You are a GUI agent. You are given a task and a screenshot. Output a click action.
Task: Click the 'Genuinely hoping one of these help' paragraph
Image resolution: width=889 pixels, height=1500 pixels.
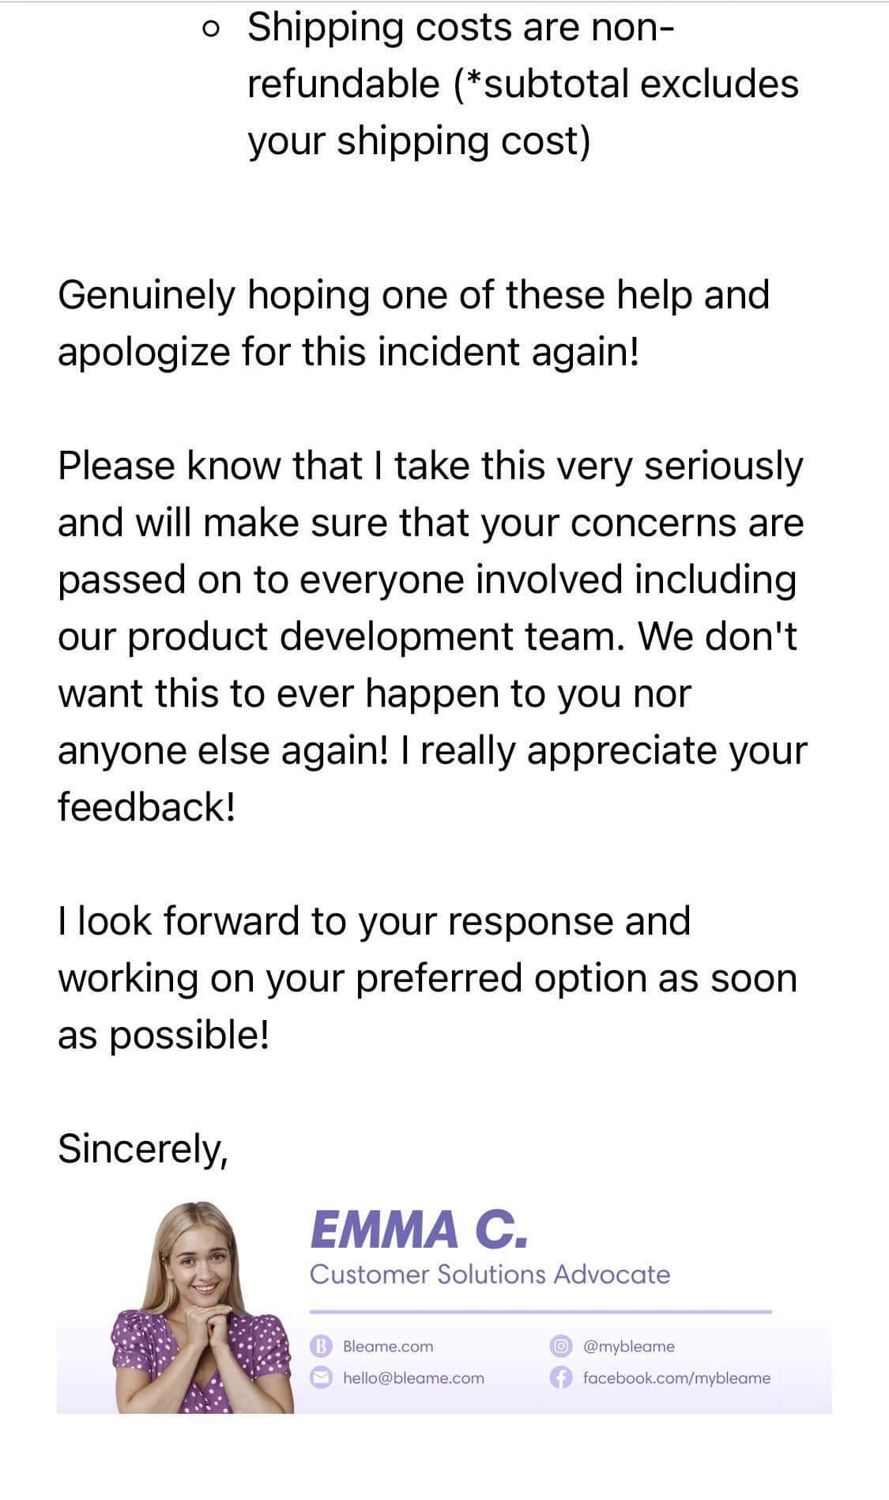click(x=413, y=323)
